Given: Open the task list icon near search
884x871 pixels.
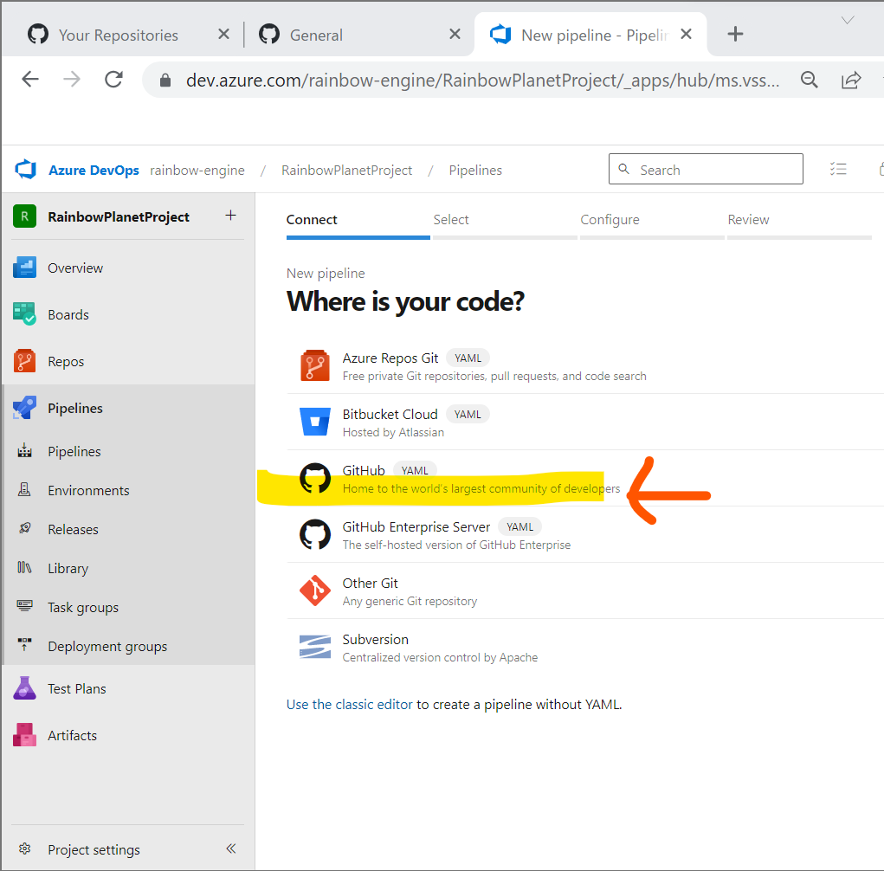Looking at the screenshot, I should click(838, 169).
